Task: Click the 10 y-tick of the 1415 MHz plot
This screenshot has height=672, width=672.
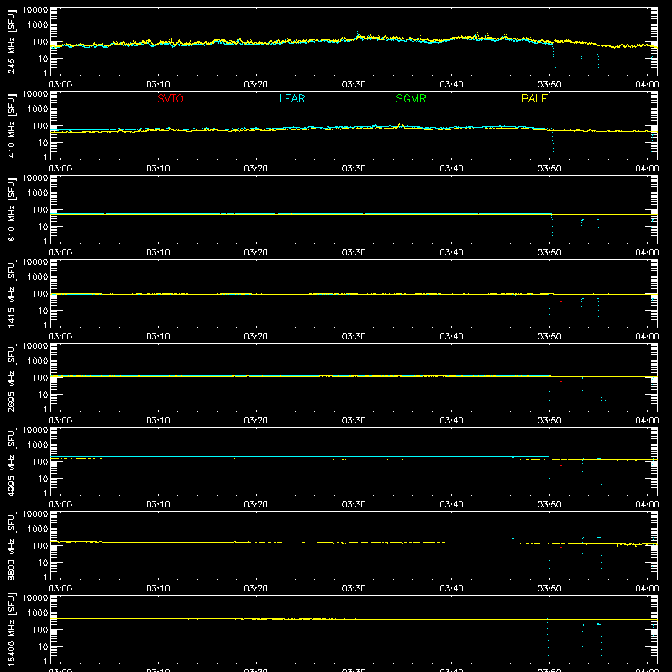Action: tap(44, 311)
